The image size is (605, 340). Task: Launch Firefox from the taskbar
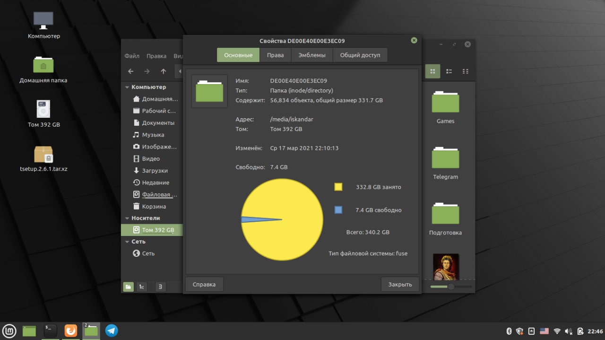(70, 331)
